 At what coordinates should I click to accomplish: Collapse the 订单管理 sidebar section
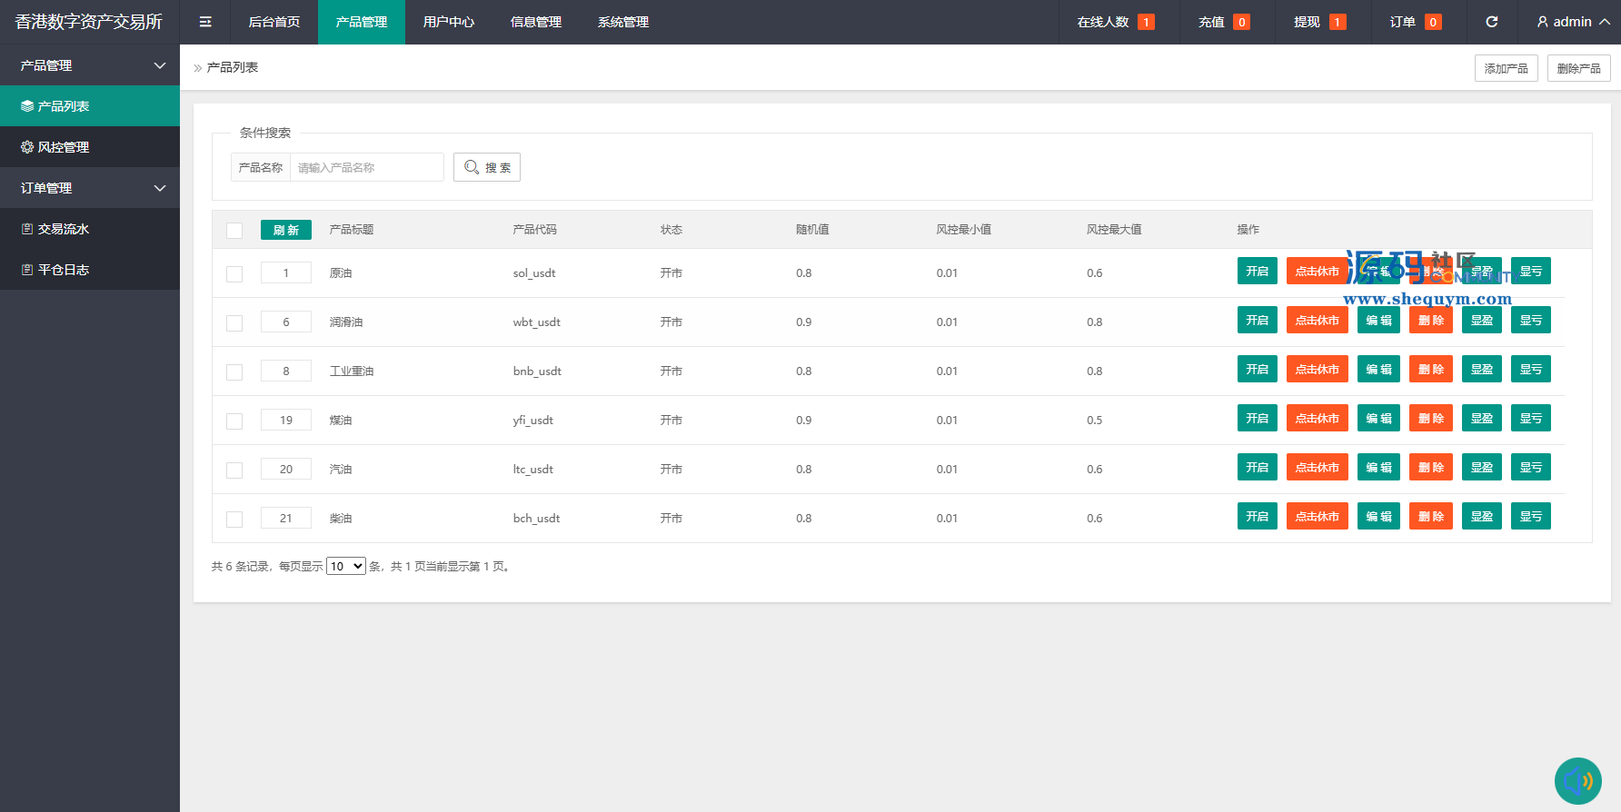pos(160,188)
